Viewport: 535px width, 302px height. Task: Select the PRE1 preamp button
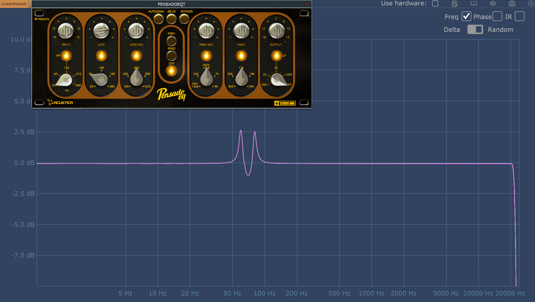[172, 41]
